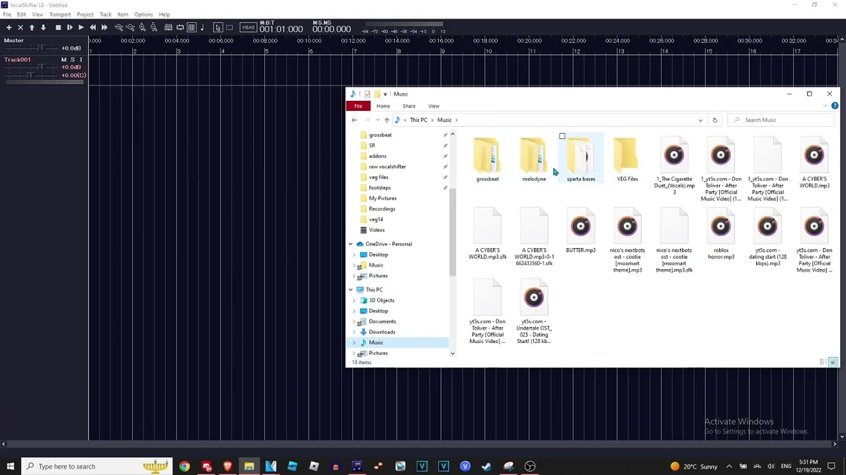Viewport: 846px width, 475px height.
Task: Expand Downloads in navigation pane
Action: tap(354, 332)
